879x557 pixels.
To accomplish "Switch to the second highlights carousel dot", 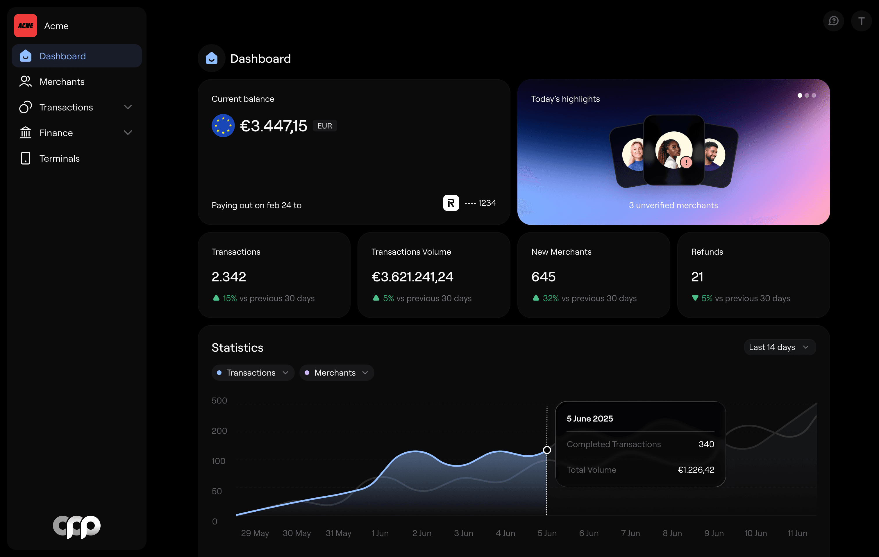I will (807, 95).
